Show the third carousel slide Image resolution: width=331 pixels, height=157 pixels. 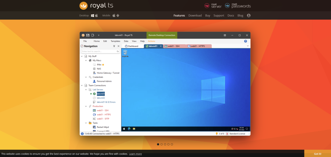coord(165,145)
